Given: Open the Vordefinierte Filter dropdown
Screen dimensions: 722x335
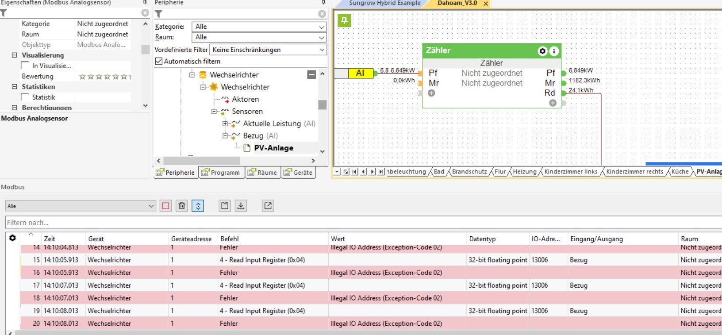Looking at the screenshot, I should click(x=268, y=50).
